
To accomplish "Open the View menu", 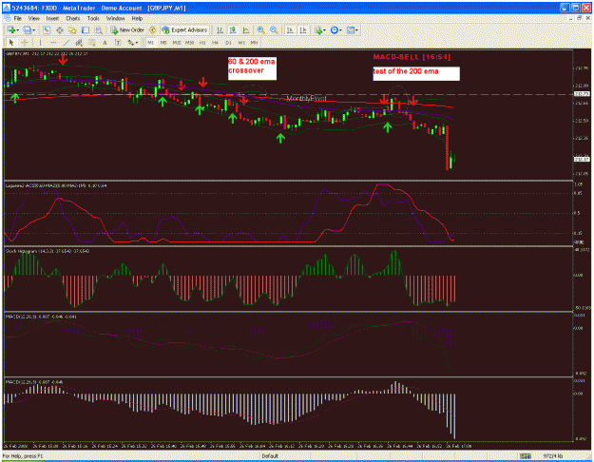I will pyautogui.click(x=33, y=18).
